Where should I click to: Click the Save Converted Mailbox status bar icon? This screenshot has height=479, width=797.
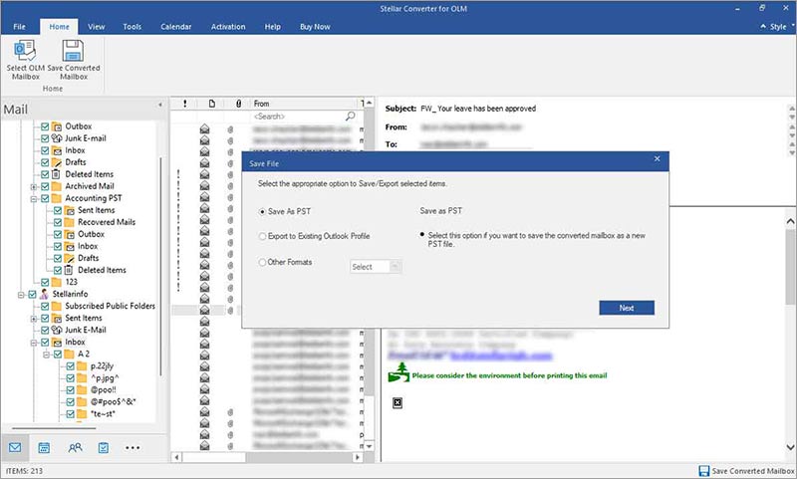(704, 471)
